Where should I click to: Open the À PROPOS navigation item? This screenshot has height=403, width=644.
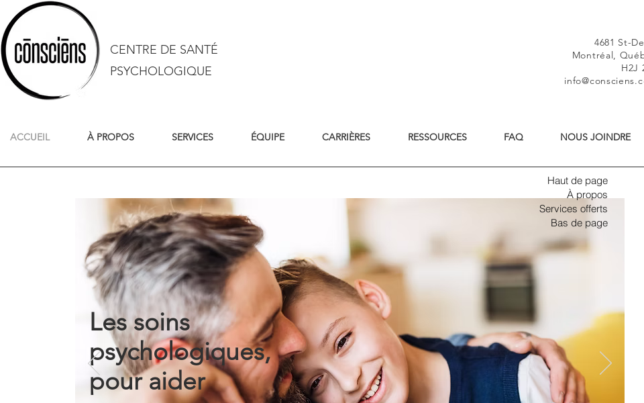[x=111, y=137]
